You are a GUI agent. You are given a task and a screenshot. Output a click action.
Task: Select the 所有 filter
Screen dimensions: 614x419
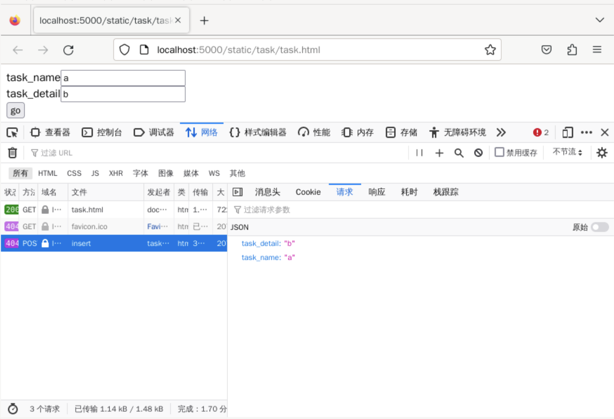pyautogui.click(x=21, y=173)
